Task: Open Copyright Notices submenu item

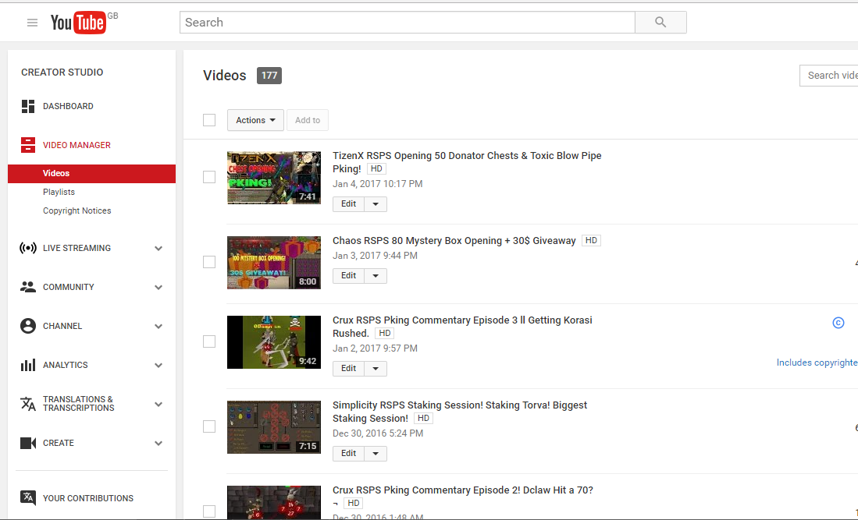Action: [x=77, y=210]
